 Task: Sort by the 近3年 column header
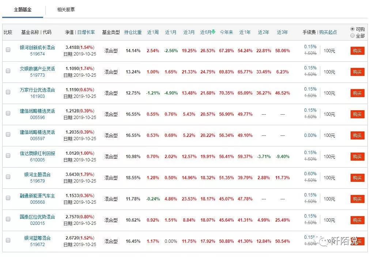282,32
